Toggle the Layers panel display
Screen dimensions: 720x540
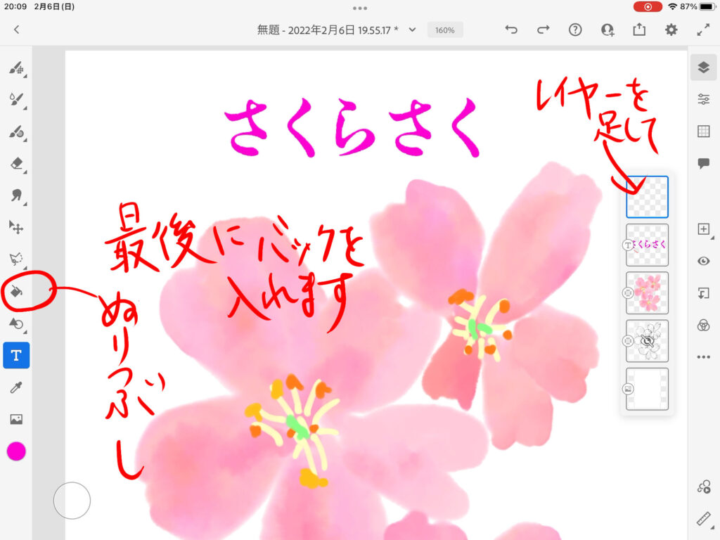[x=703, y=67]
